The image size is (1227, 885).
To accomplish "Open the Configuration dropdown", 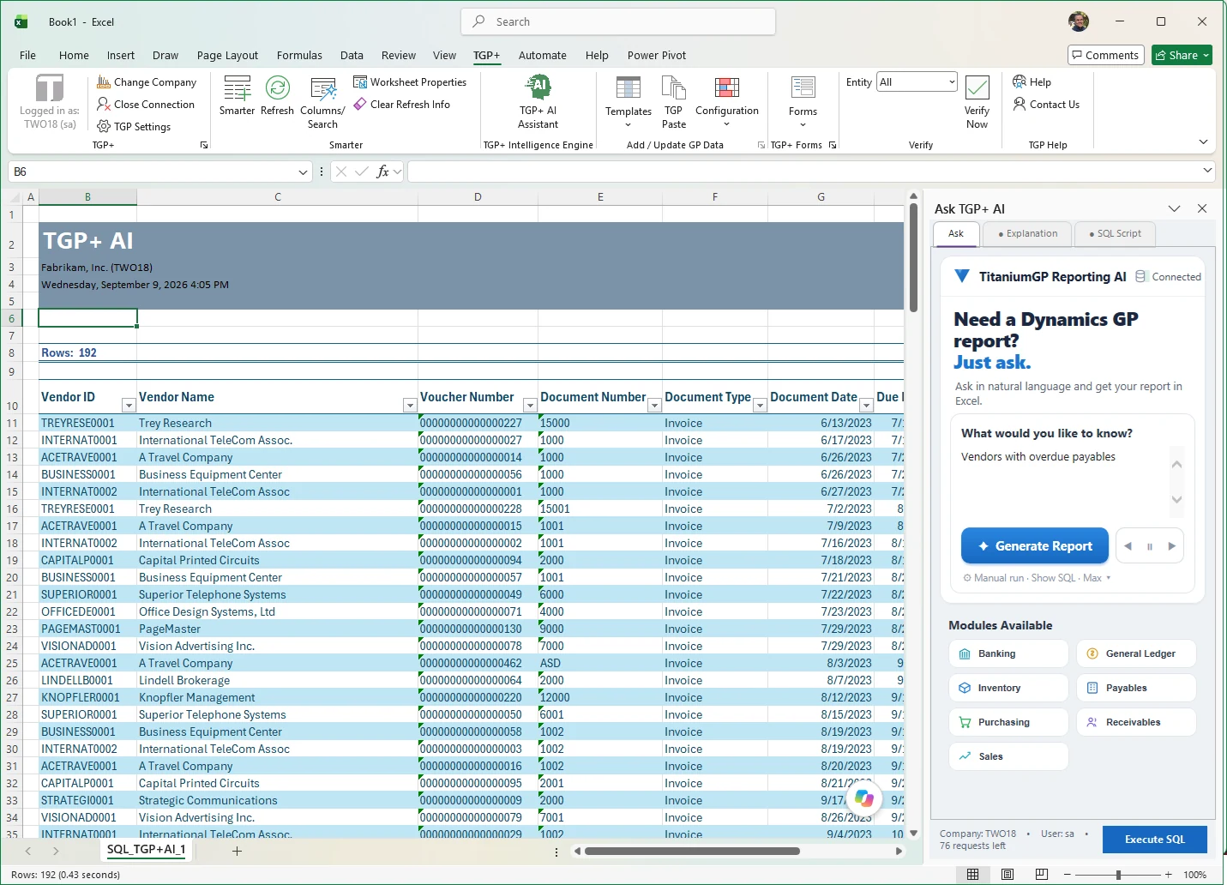I will coord(726,103).
